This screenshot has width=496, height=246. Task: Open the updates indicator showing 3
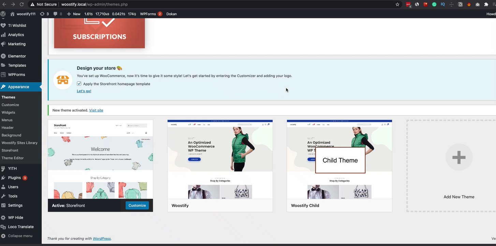tap(44, 14)
